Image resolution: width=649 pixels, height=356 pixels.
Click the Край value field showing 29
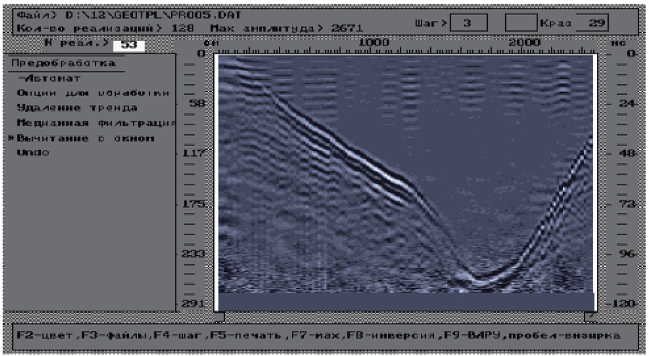coord(591,23)
